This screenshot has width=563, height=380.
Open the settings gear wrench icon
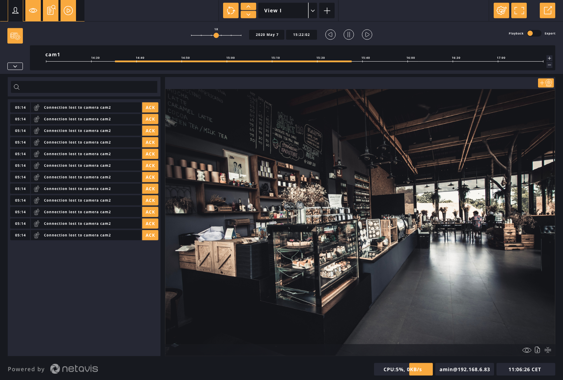click(x=501, y=11)
